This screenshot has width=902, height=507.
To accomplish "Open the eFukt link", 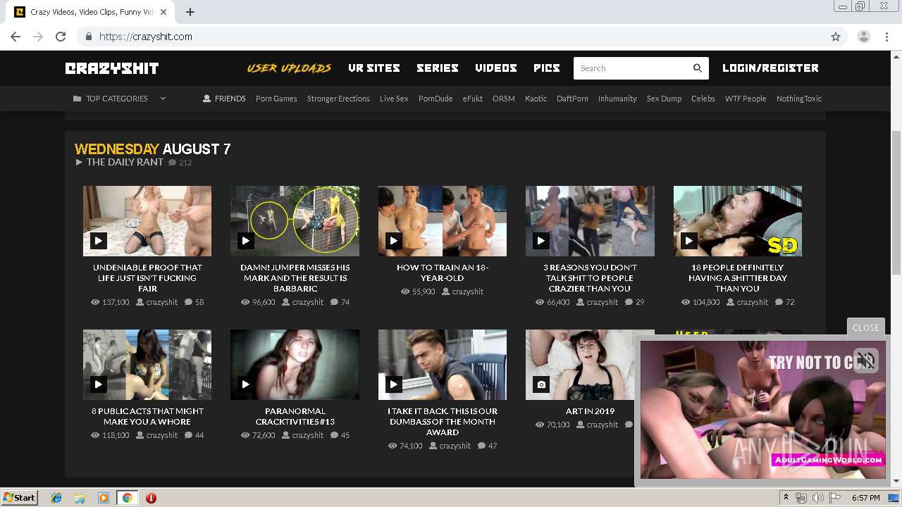I will point(473,99).
